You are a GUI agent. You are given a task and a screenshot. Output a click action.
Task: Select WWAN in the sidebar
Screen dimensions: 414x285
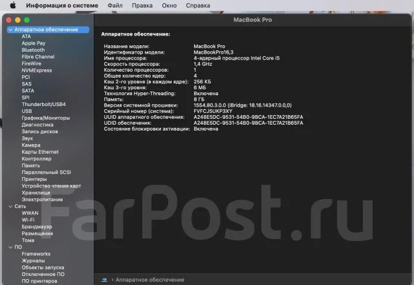click(30, 213)
